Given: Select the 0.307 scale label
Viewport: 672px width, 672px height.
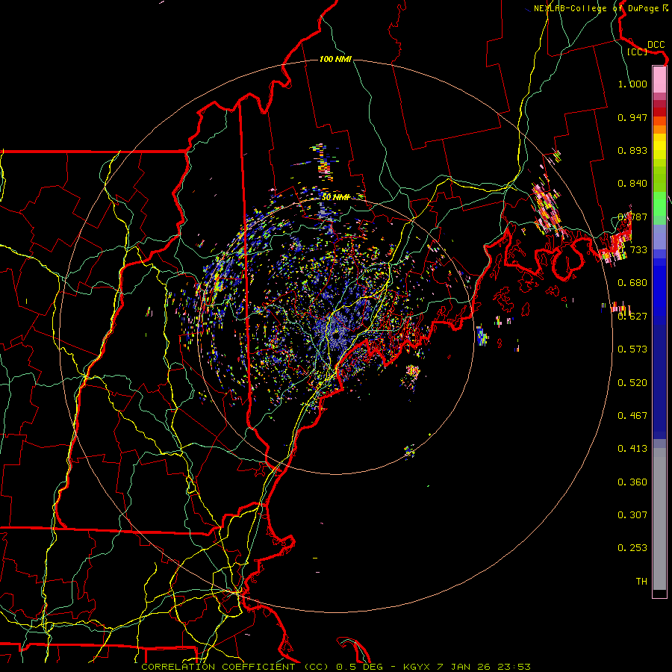Looking at the screenshot, I should (632, 515).
